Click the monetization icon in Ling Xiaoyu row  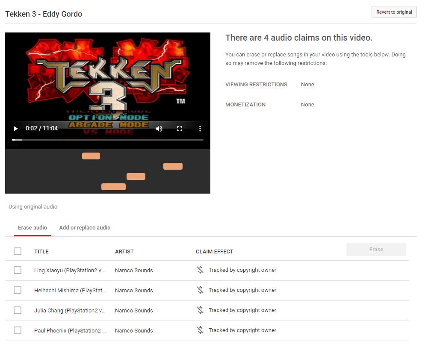[x=200, y=270]
